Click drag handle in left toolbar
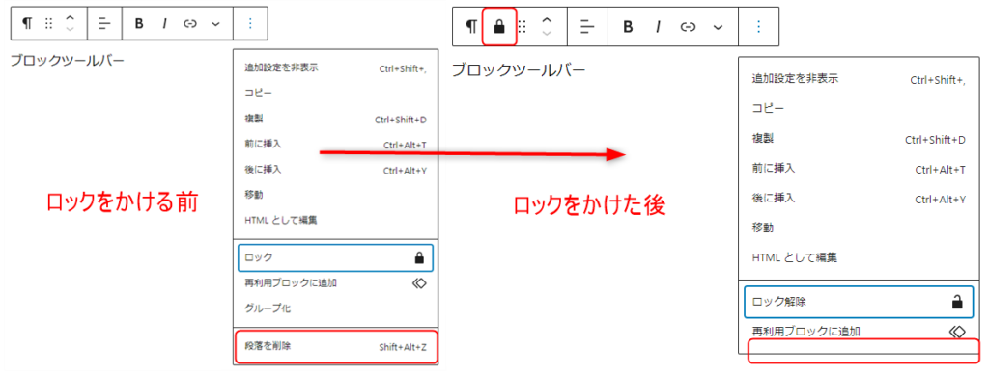Screen dimensions: 989x375 point(48,23)
